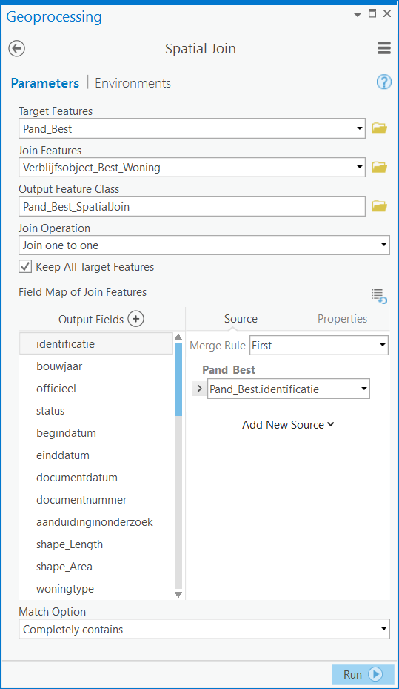
Task: Expand the Pand_Best.identificatie source chevron
Action: click(200, 389)
